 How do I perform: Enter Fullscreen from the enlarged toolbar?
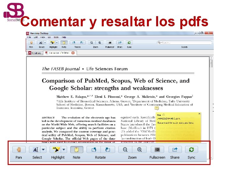(x=157, y=149)
